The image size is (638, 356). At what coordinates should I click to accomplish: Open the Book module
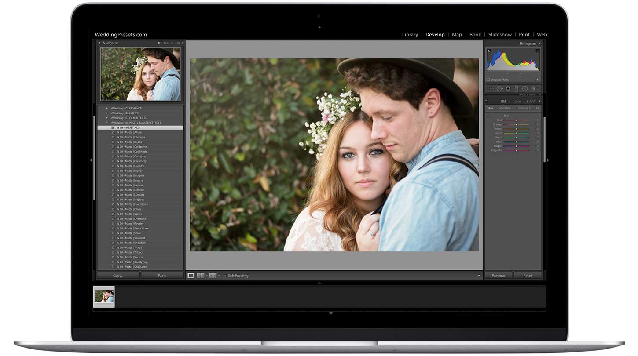point(475,35)
